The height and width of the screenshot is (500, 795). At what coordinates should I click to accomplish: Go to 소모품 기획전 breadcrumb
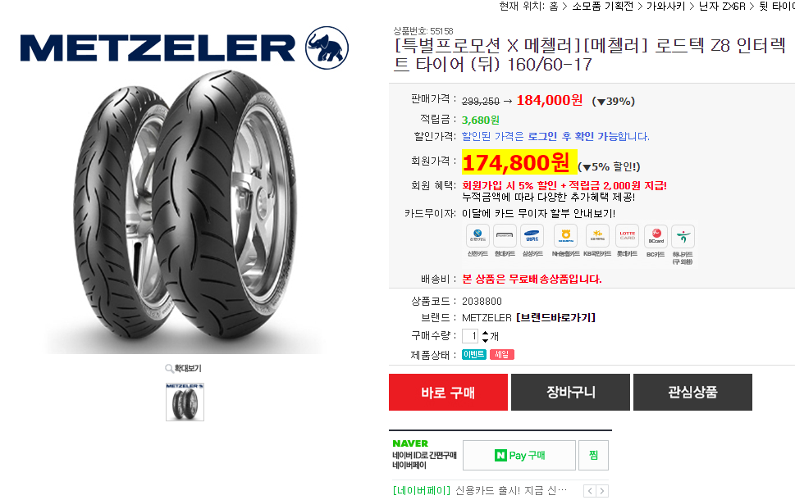[602, 6]
